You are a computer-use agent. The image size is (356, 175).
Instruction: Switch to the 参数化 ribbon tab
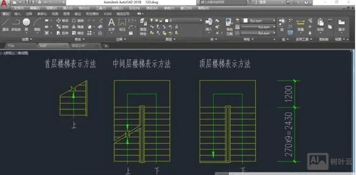(42, 14)
